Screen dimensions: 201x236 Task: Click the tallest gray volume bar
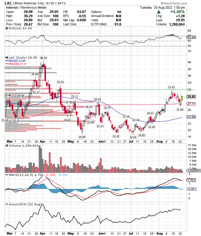(40, 159)
